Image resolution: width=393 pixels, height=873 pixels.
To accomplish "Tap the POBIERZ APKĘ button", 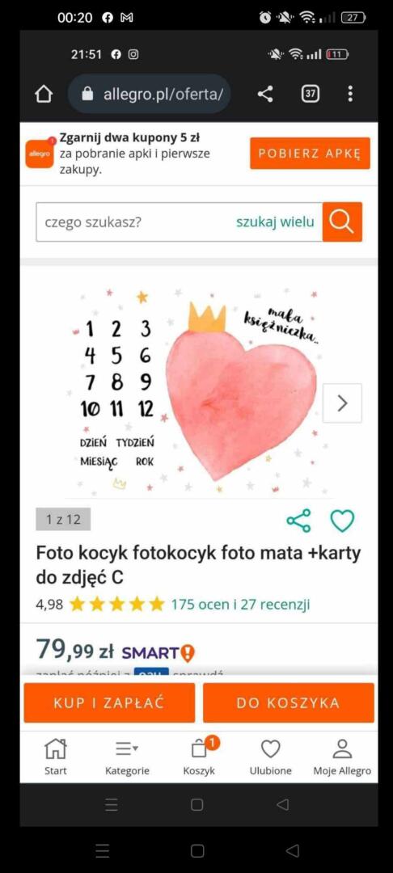I will [x=310, y=153].
